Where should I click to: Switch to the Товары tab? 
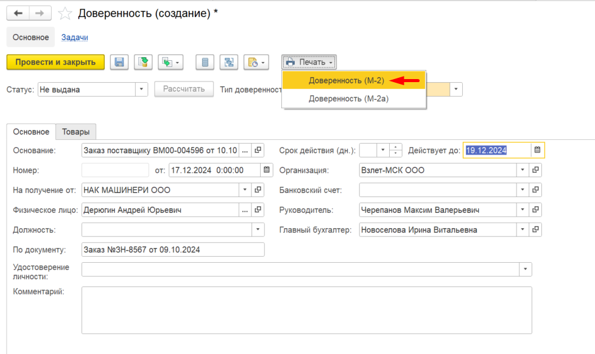[x=76, y=131]
